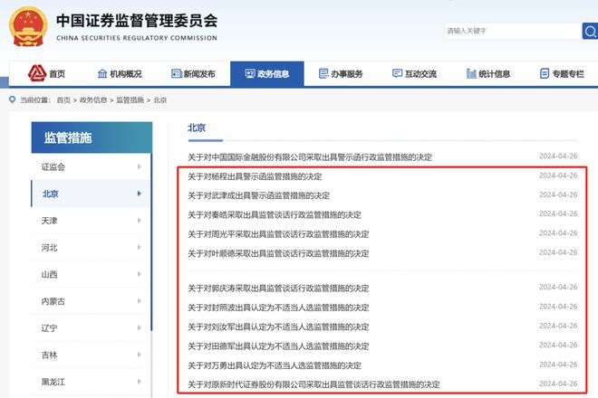Expand the 黑龙江 sidebar arrow
Viewport: 598px width, 398px height.
pos(140,381)
